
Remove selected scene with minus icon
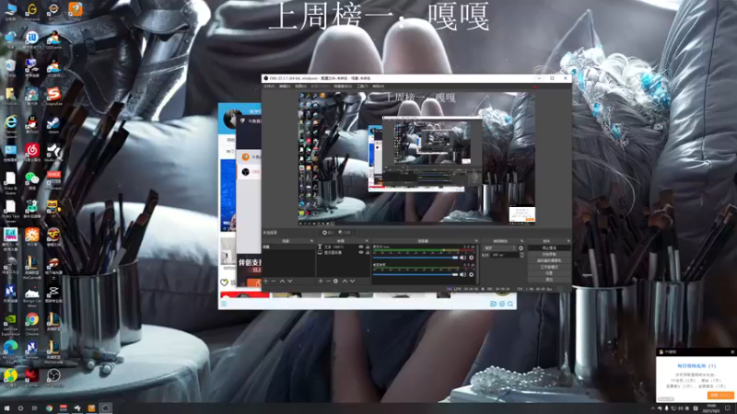pyautogui.click(x=273, y=282)
